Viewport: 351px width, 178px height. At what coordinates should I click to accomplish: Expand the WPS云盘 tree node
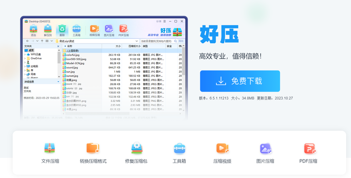(x=25, y=55)
